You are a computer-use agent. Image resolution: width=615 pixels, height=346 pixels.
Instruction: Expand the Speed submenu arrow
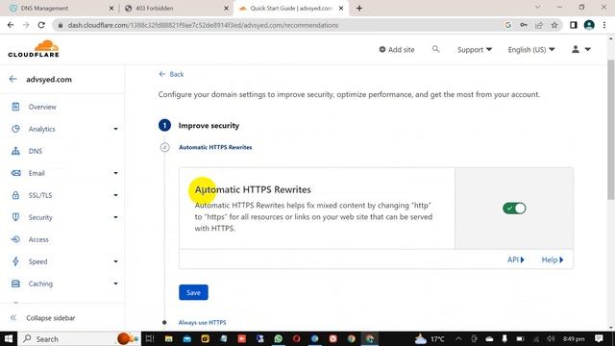pos(115,261)
